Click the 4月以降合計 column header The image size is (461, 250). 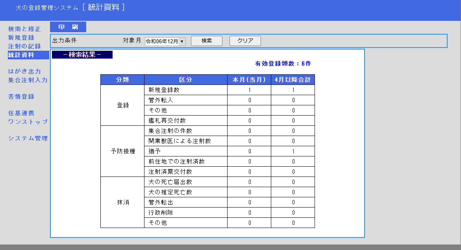click(x=293, y=80)
